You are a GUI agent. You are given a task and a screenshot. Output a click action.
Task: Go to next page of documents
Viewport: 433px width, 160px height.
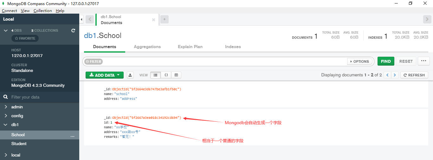[x=395, y=75]
